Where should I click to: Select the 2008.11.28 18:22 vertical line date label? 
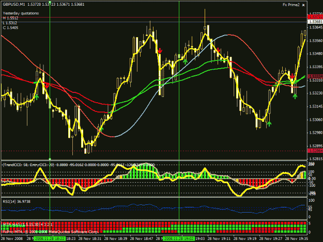50,239
